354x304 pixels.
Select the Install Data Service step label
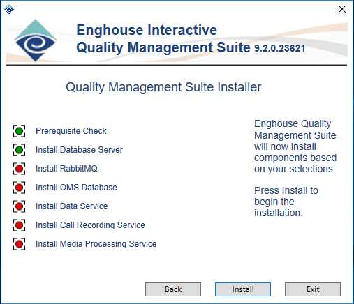click(72, 206)
